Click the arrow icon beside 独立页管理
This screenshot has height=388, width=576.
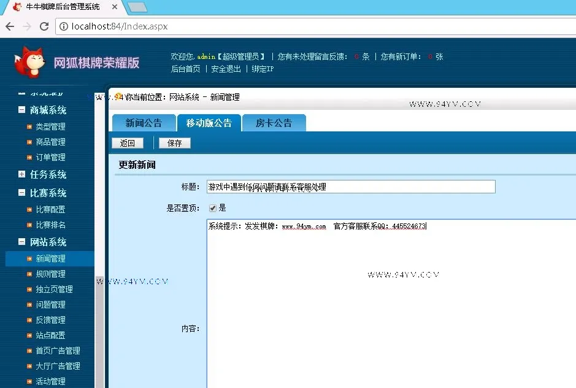pyautogui.click(x=29, y=289)
